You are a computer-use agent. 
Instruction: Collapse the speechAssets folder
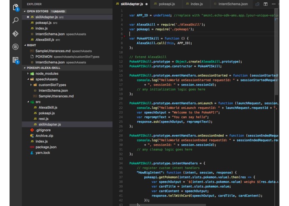point(47,79)
